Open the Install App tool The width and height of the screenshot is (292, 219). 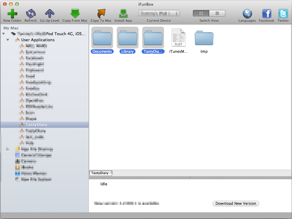[123, 14]
